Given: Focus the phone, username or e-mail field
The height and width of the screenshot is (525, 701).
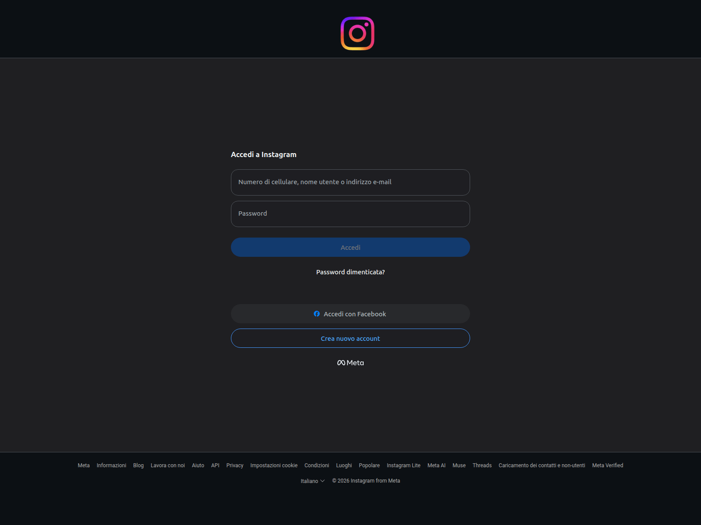Looking at the screenshot, I should click(x=350, y=182).
